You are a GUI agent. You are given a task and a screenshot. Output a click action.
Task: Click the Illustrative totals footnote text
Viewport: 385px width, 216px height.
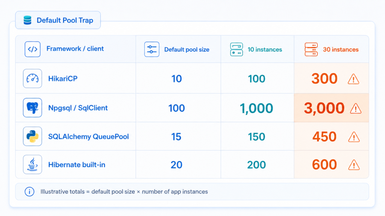(x=124, y=192)
